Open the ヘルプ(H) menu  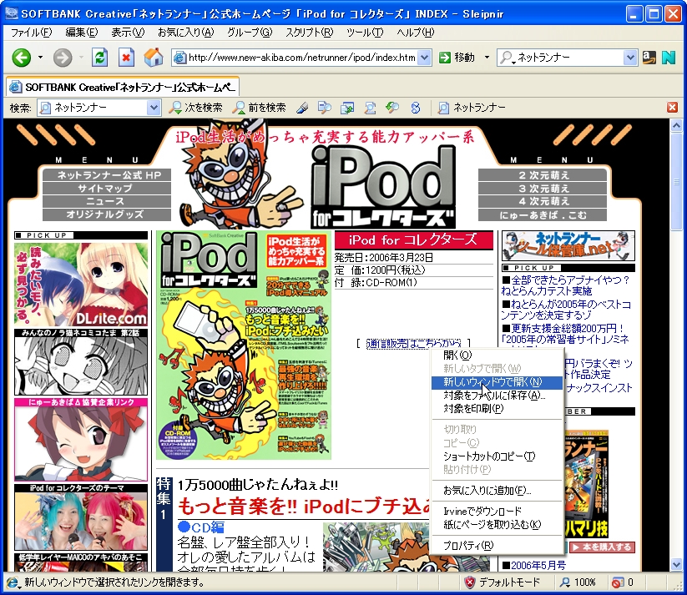click(416, 33)
